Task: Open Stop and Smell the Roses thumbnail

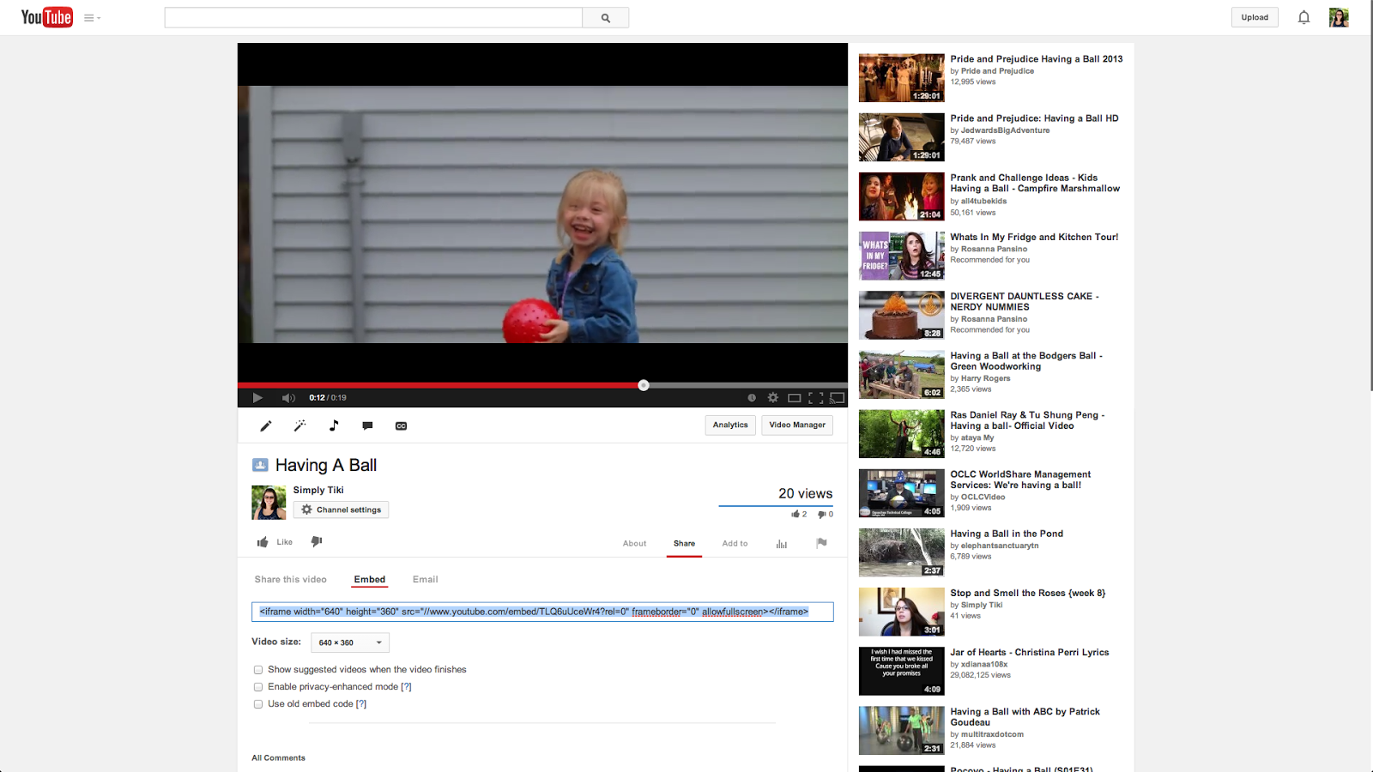Action: point(901,612)
